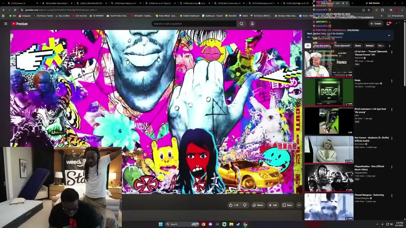Open Chrome apps grid in bookmarks bar
Viewport: 406px width, 228px height.
(3, 16)
